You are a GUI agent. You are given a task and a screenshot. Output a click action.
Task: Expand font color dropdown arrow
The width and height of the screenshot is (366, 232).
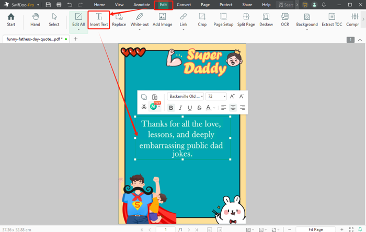(214, 108)
